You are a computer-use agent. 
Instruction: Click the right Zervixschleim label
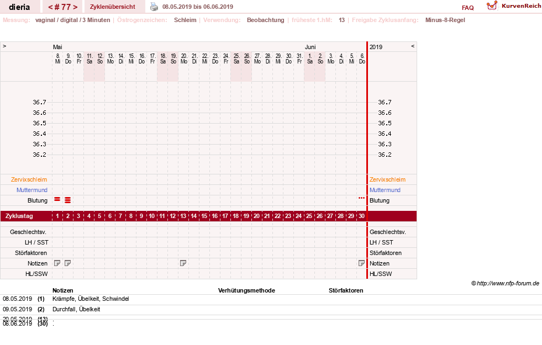point(387,179)
